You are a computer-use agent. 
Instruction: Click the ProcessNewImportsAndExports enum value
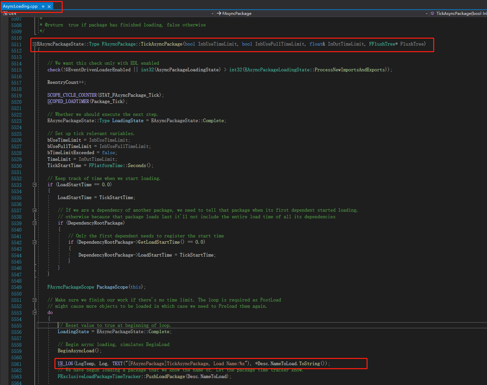[350, 70]
